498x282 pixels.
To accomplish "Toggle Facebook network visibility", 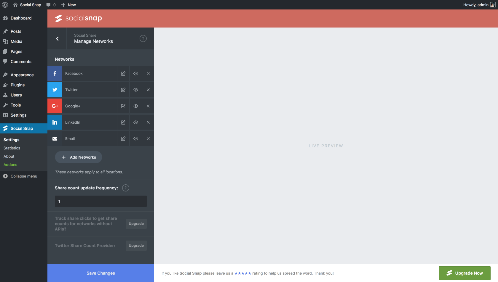I will click(136, 73).
